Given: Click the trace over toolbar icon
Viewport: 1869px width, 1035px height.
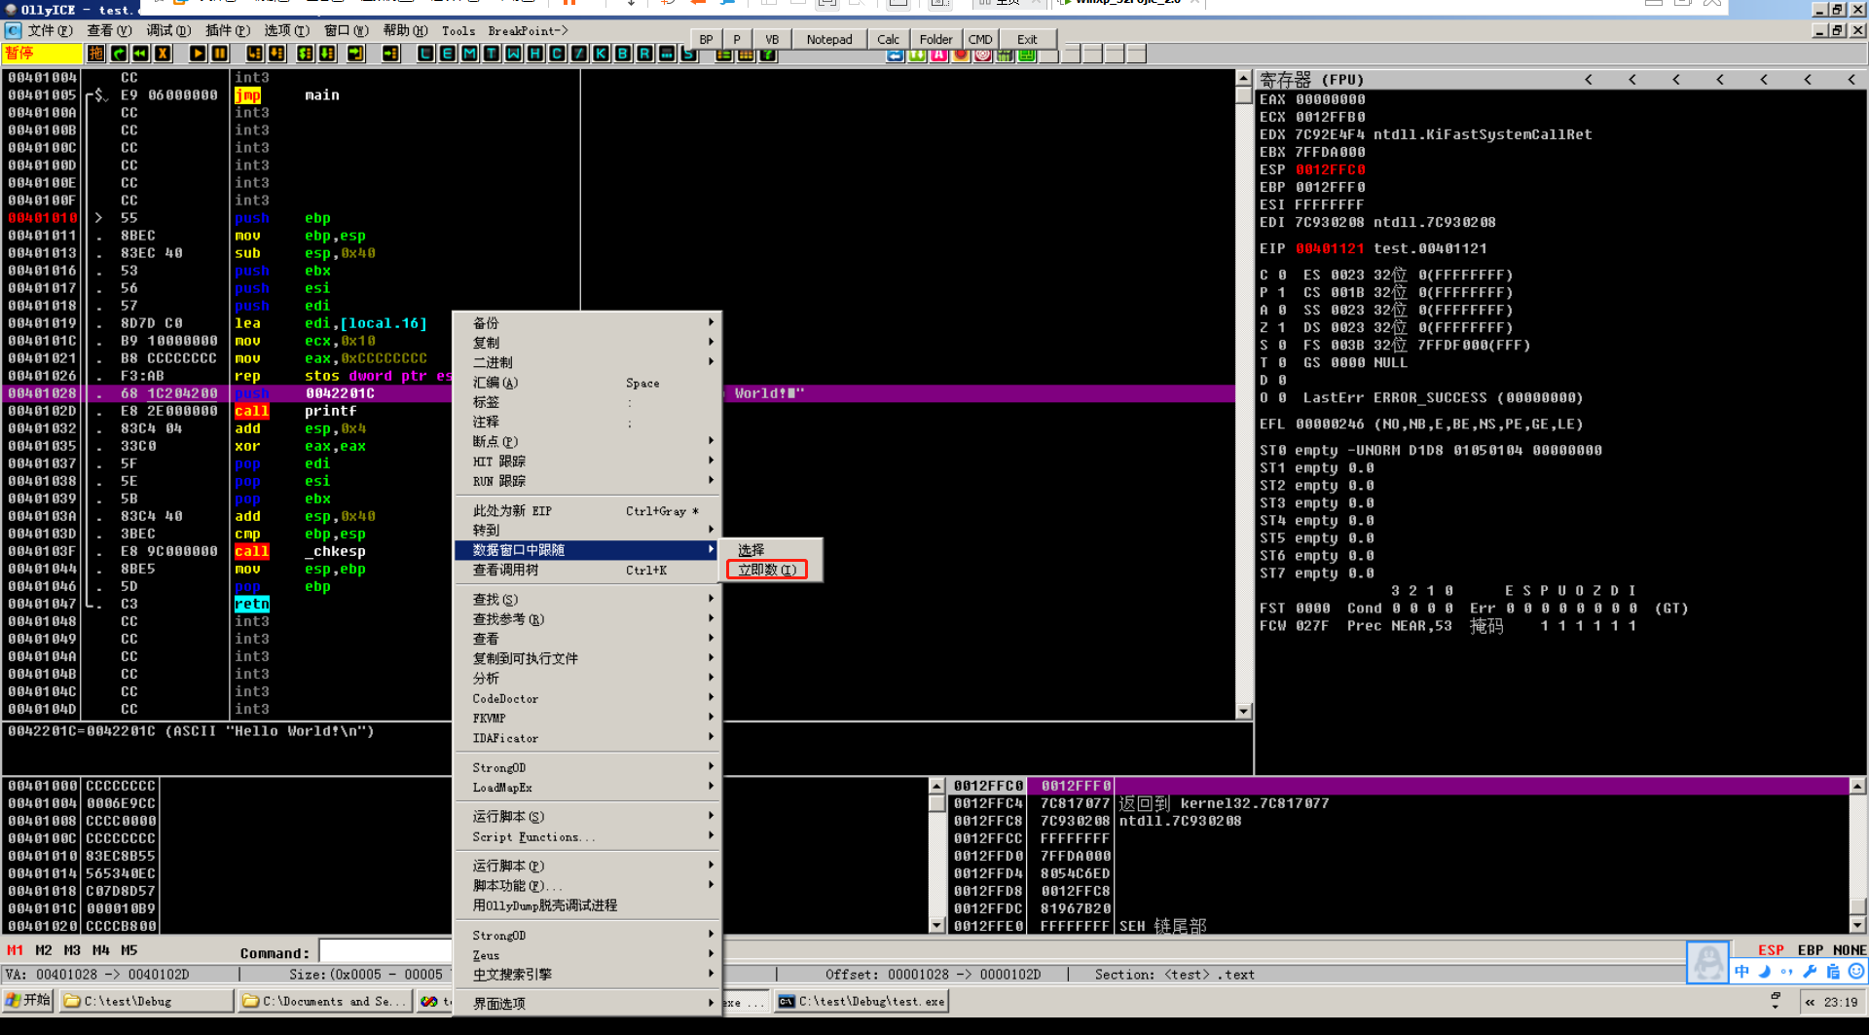Looking at the screenshot, I should (327, 54).
